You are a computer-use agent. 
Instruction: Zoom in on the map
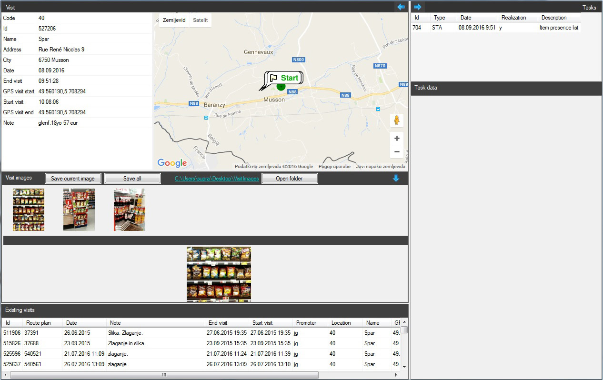click(x=397, y=139)
